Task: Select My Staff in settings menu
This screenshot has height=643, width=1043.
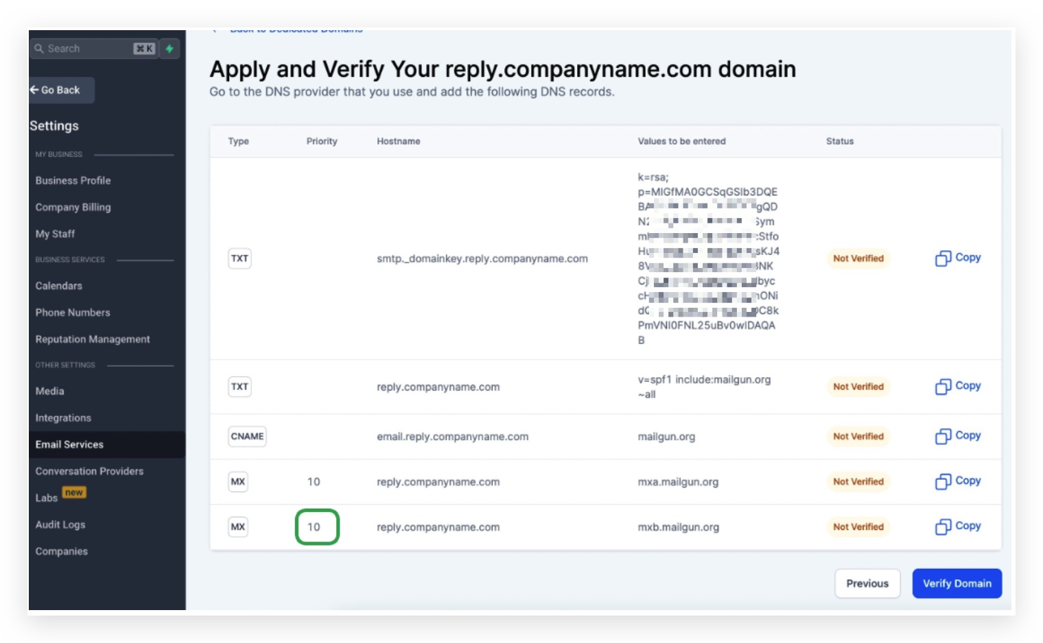Action: click(x=55, y=234)
